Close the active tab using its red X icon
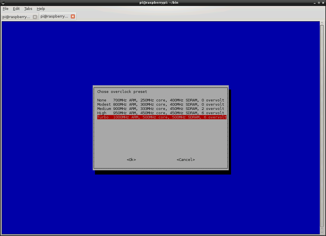The height and width of the screenshot is (236, 326). pos(73,17)
